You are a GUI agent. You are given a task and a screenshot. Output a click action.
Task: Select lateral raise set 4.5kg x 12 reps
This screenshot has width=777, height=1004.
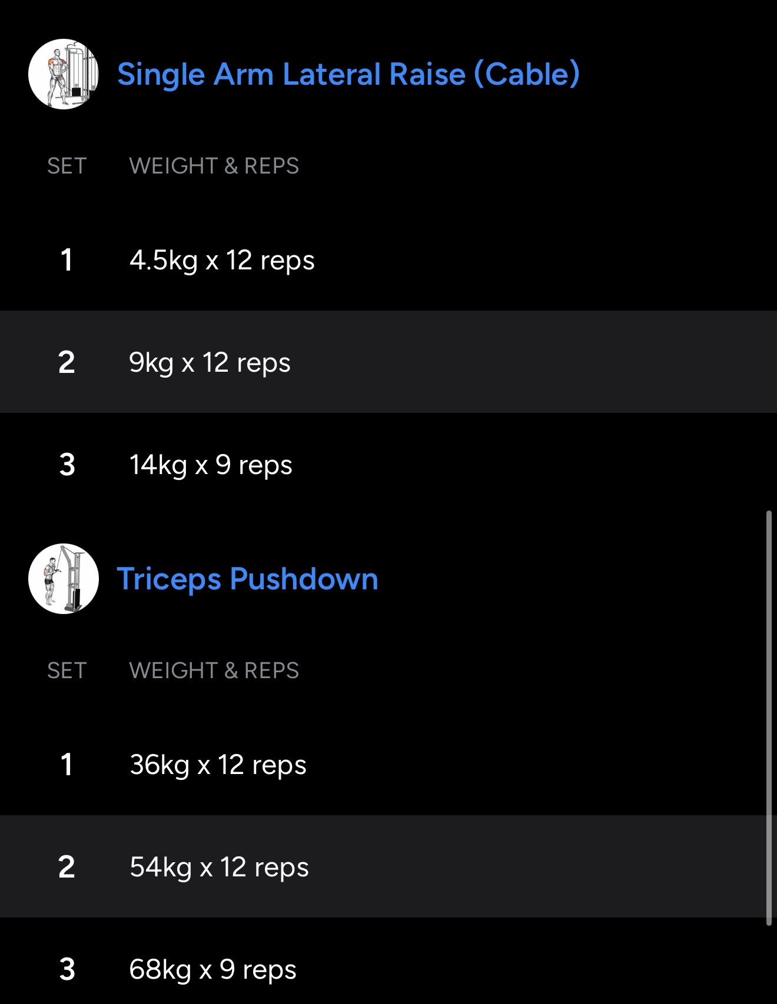[222, 260]
